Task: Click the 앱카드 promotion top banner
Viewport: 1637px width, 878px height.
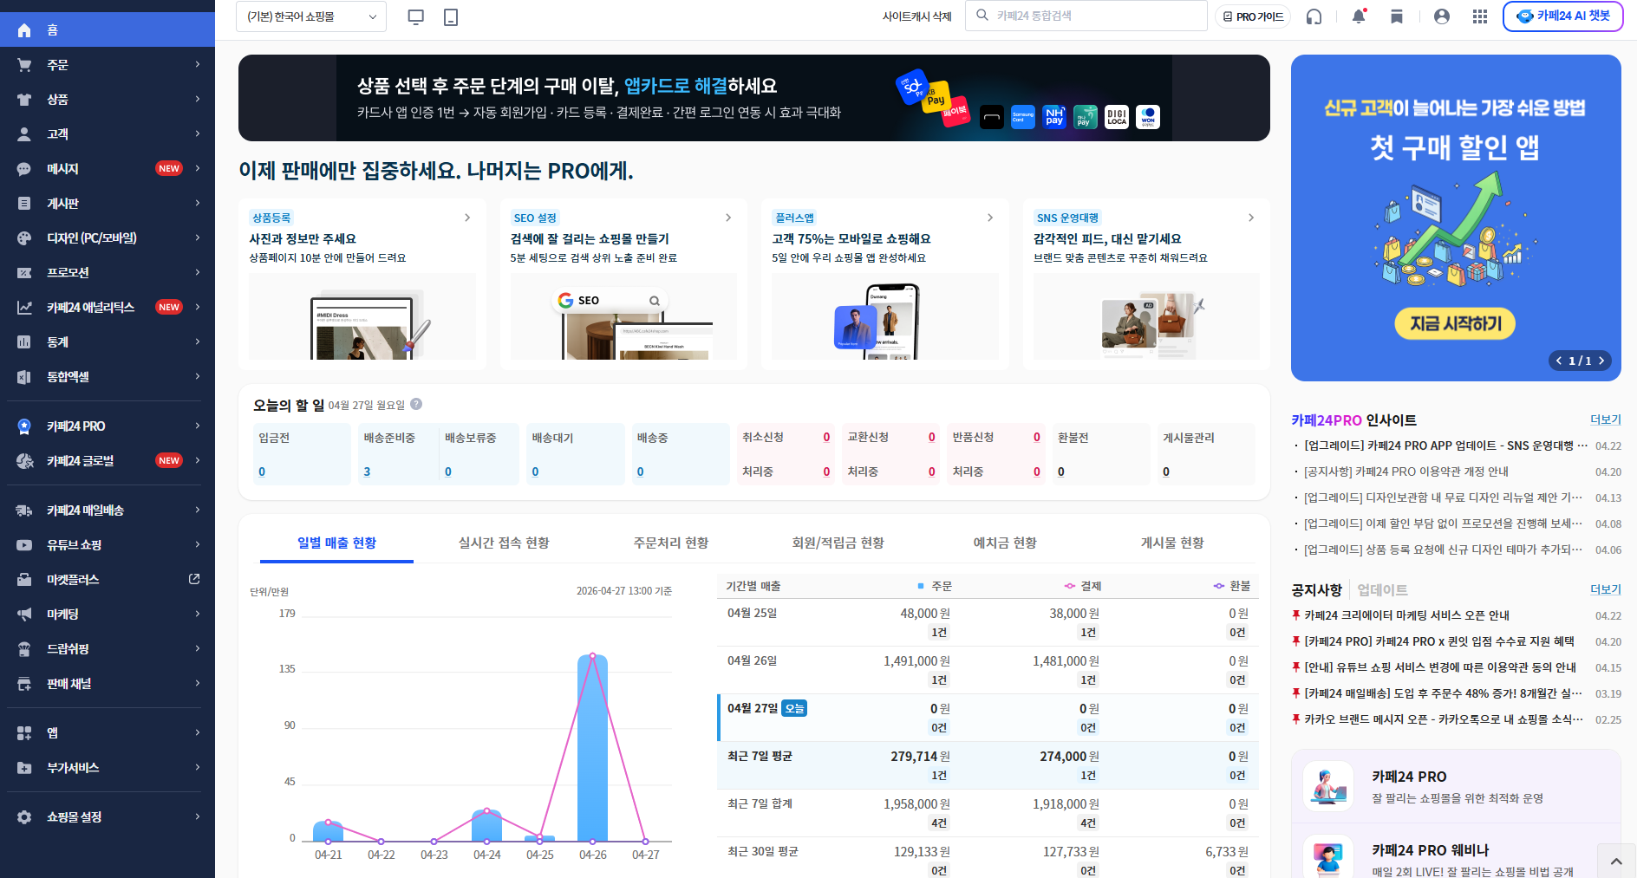Action: [x=754, y=98]
